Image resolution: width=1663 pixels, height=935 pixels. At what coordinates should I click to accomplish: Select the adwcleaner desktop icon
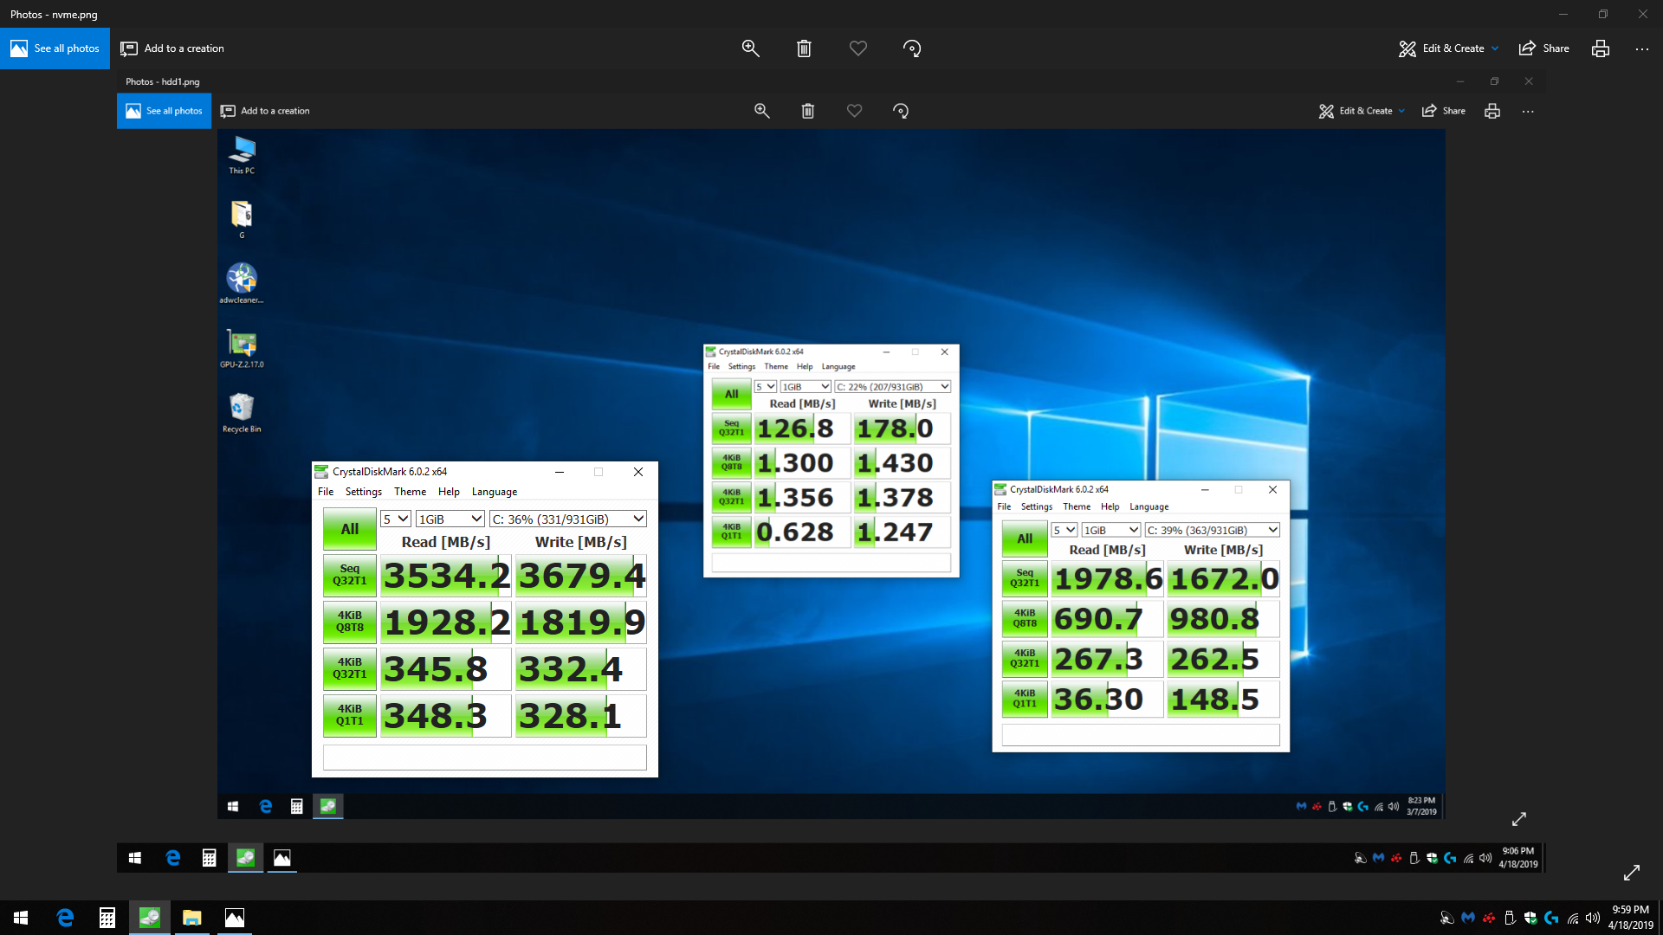tap(242, 283)
